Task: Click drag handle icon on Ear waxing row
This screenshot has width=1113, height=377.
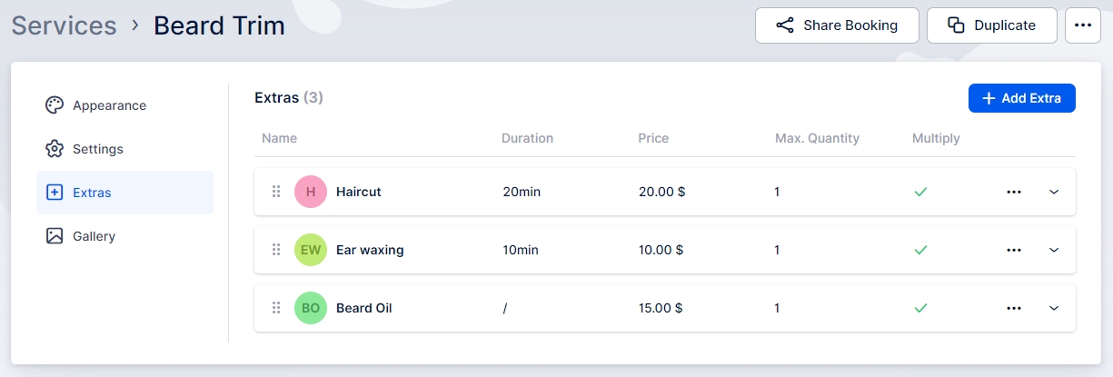Action: click(x=276, y=250)
